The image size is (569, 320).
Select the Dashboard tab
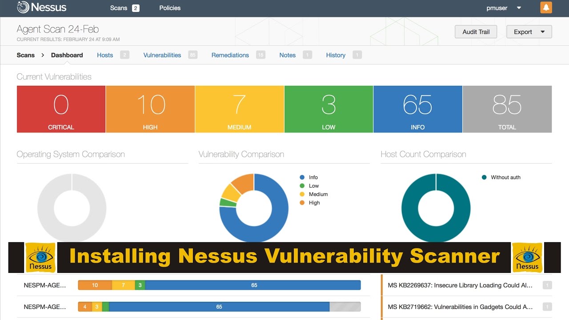pos(67,55)
